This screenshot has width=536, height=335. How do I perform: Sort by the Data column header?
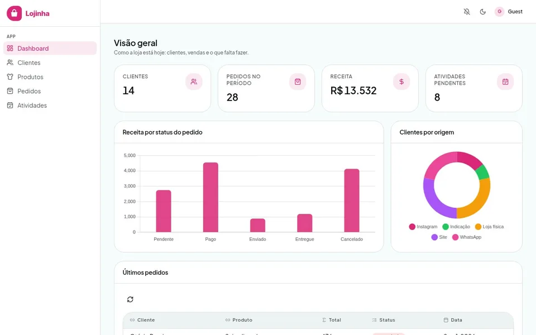[456, 320]
